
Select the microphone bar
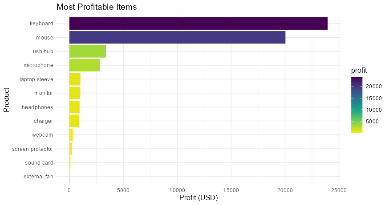click(x=85, y=65)
